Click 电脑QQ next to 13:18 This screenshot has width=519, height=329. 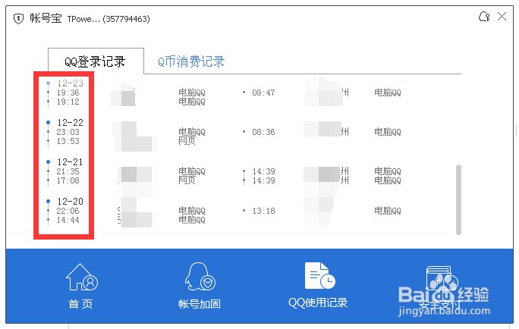pyautogui.click(x=388, y=211)
